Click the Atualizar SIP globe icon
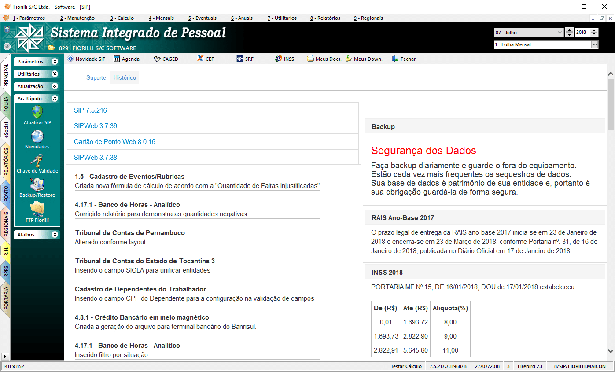The width and height of the screenshot is (615, 372). [37, 113]
